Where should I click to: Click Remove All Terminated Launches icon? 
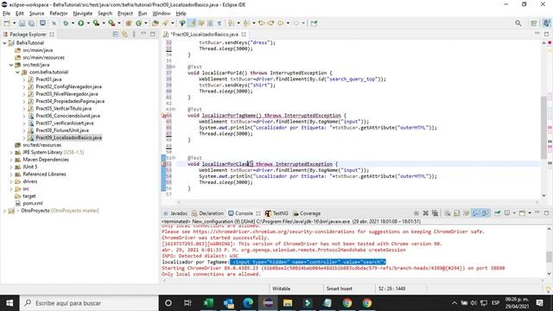click(435, 213)
